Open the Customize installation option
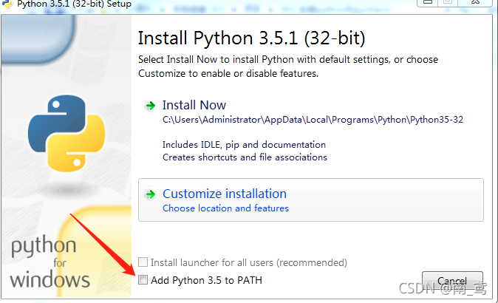This screenshot has width=498, height=303. [x=311, y=200]
